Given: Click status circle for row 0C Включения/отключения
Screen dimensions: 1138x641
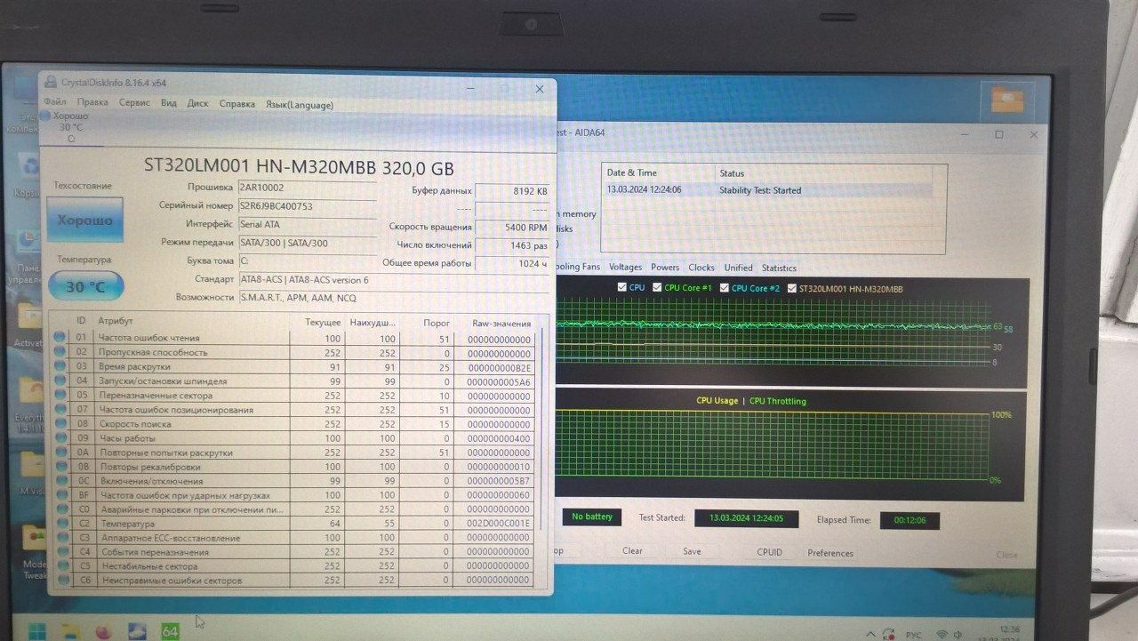Looking at the screenshot, I should click(60, 481).
